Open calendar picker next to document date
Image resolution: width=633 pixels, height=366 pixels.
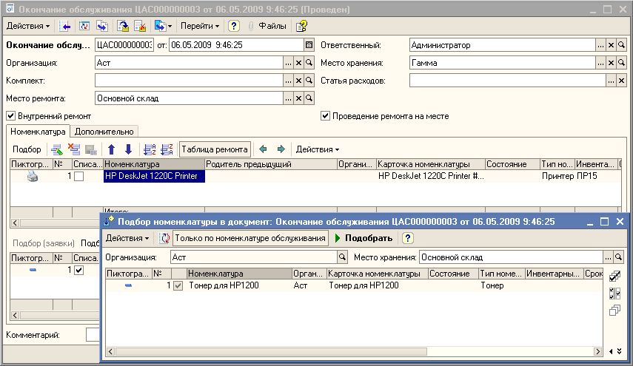click(309, 45)
